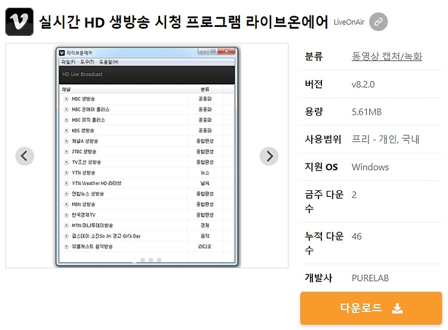Click the HD Live Broadcast banner text
The image size is (448, 330).
[82, 74]
